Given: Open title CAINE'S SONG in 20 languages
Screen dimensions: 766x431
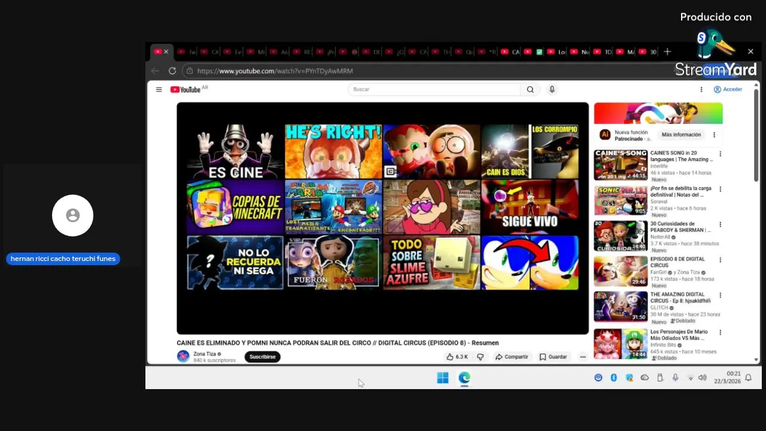Looking at the screenshot, I should coord(682,156).
